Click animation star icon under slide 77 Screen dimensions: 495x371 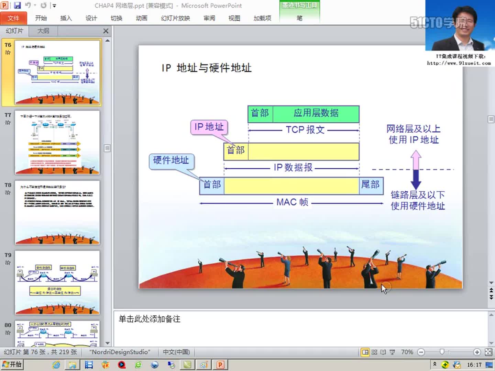[8, 123]
